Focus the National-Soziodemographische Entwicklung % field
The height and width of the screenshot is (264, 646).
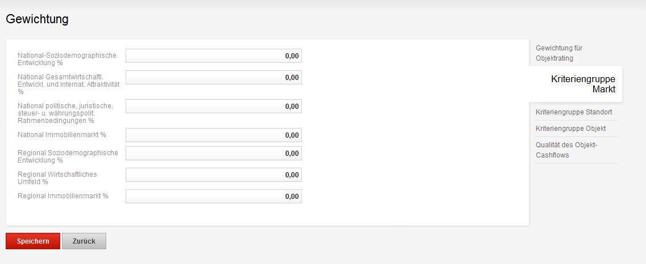click(213, 56)
